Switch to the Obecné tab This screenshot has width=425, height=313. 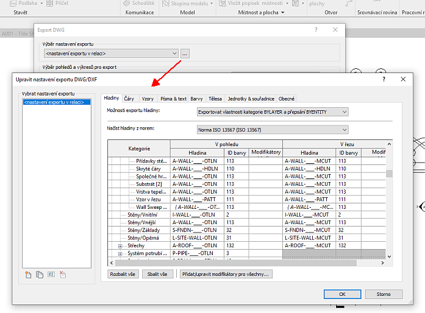point(286,99)
